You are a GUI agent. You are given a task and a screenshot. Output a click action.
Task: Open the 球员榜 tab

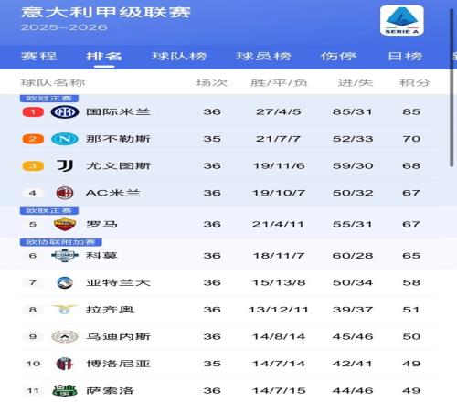[x=263, y=57]
